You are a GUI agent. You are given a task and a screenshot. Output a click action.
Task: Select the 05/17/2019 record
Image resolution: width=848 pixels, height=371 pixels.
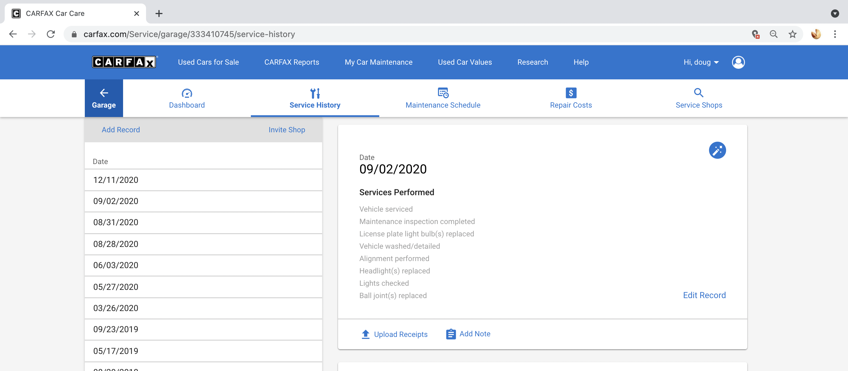click(x=203, y=351)
